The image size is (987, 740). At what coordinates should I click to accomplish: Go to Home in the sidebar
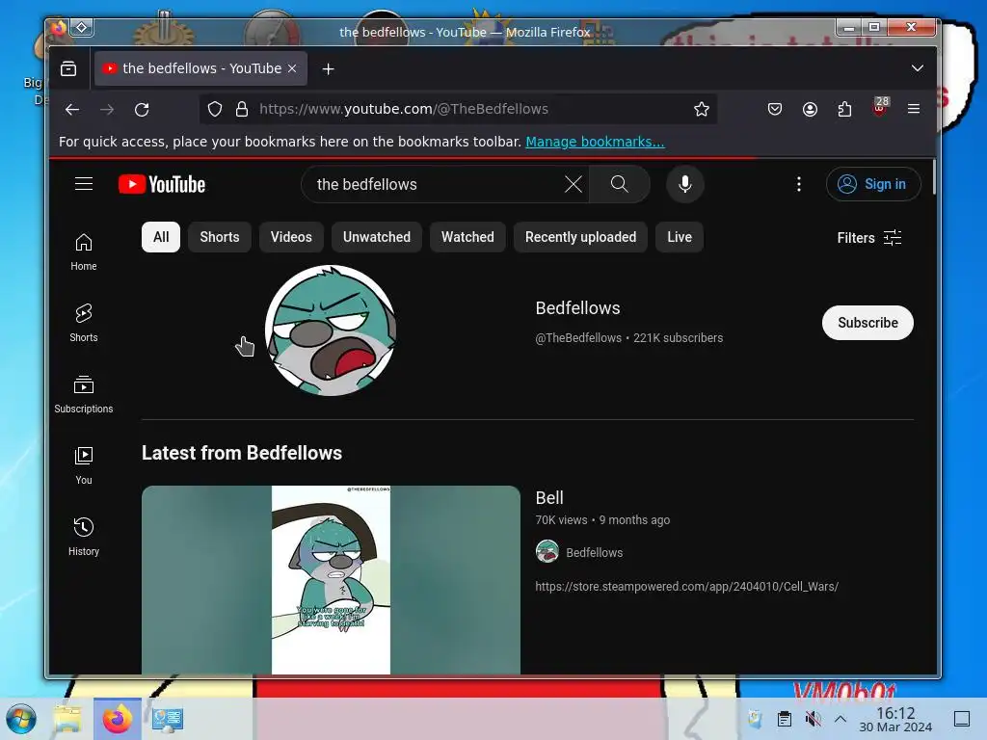point(84,251)
